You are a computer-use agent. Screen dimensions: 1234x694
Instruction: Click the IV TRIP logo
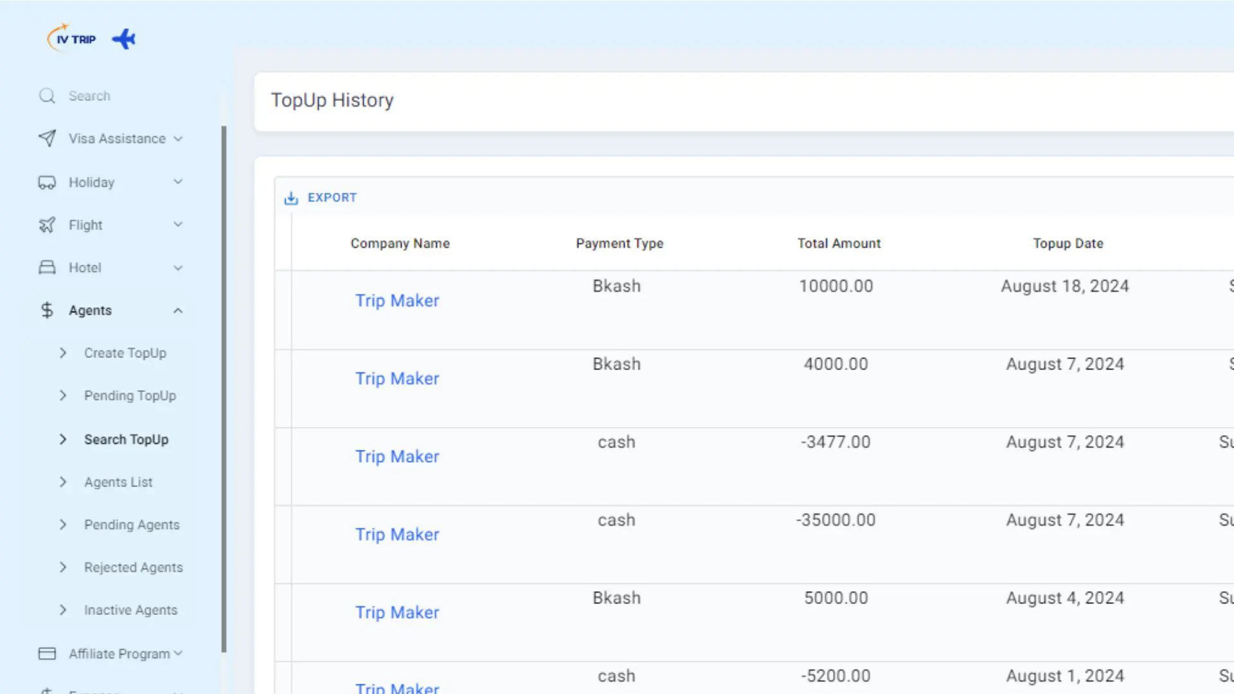tap(71, 39)
